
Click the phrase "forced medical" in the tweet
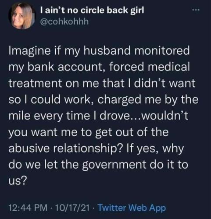pos(149,67)
